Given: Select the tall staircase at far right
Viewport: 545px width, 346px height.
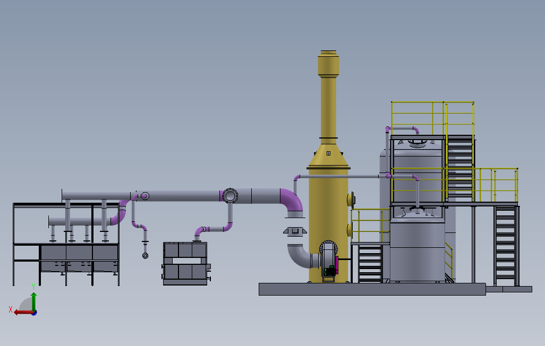Looking at the screenshot, I should pos(505,246).
